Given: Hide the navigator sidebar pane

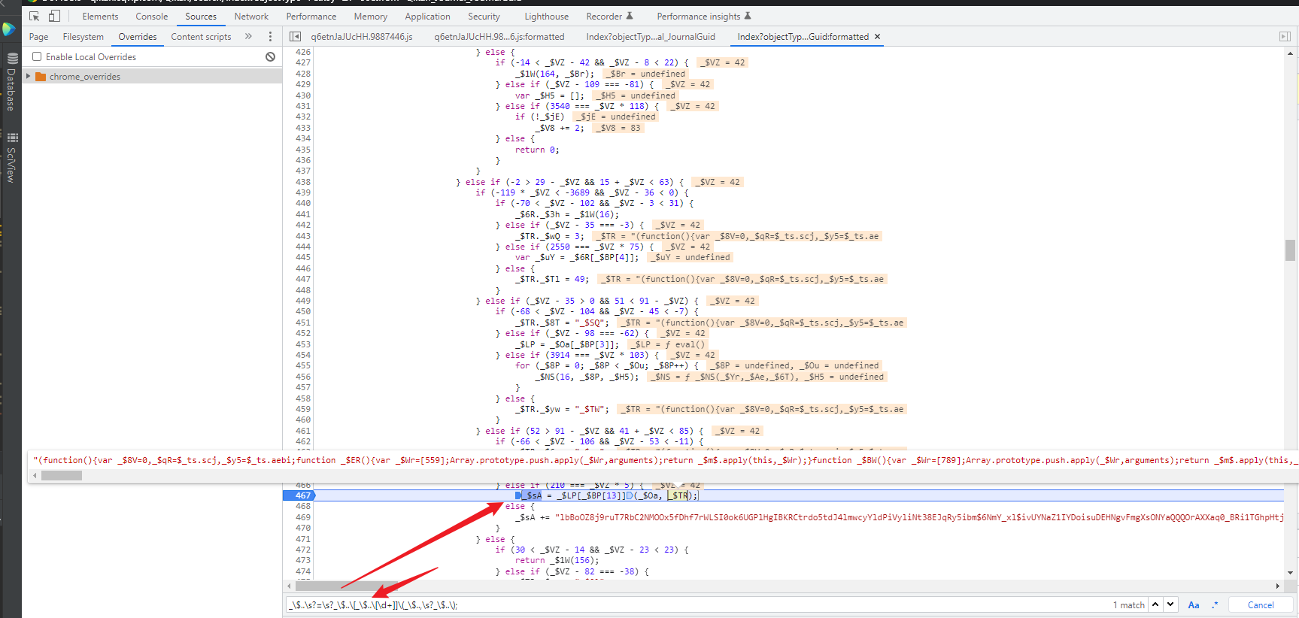Looking at the screenshot, I should (x=296, y=37).
